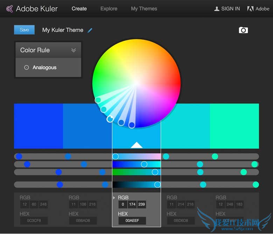Screen dimensions: 273x234
Task: Click the RGB value field showing 214
Action: pos(181,204)
